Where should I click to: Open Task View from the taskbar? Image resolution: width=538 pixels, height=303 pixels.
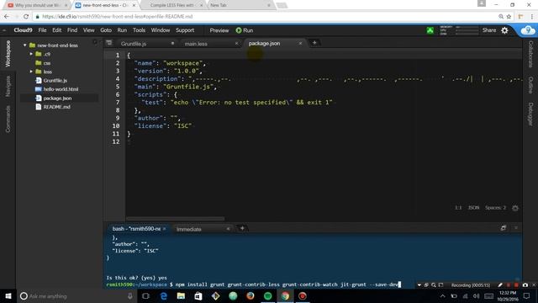pyautogui.click(x=145, y=295)
